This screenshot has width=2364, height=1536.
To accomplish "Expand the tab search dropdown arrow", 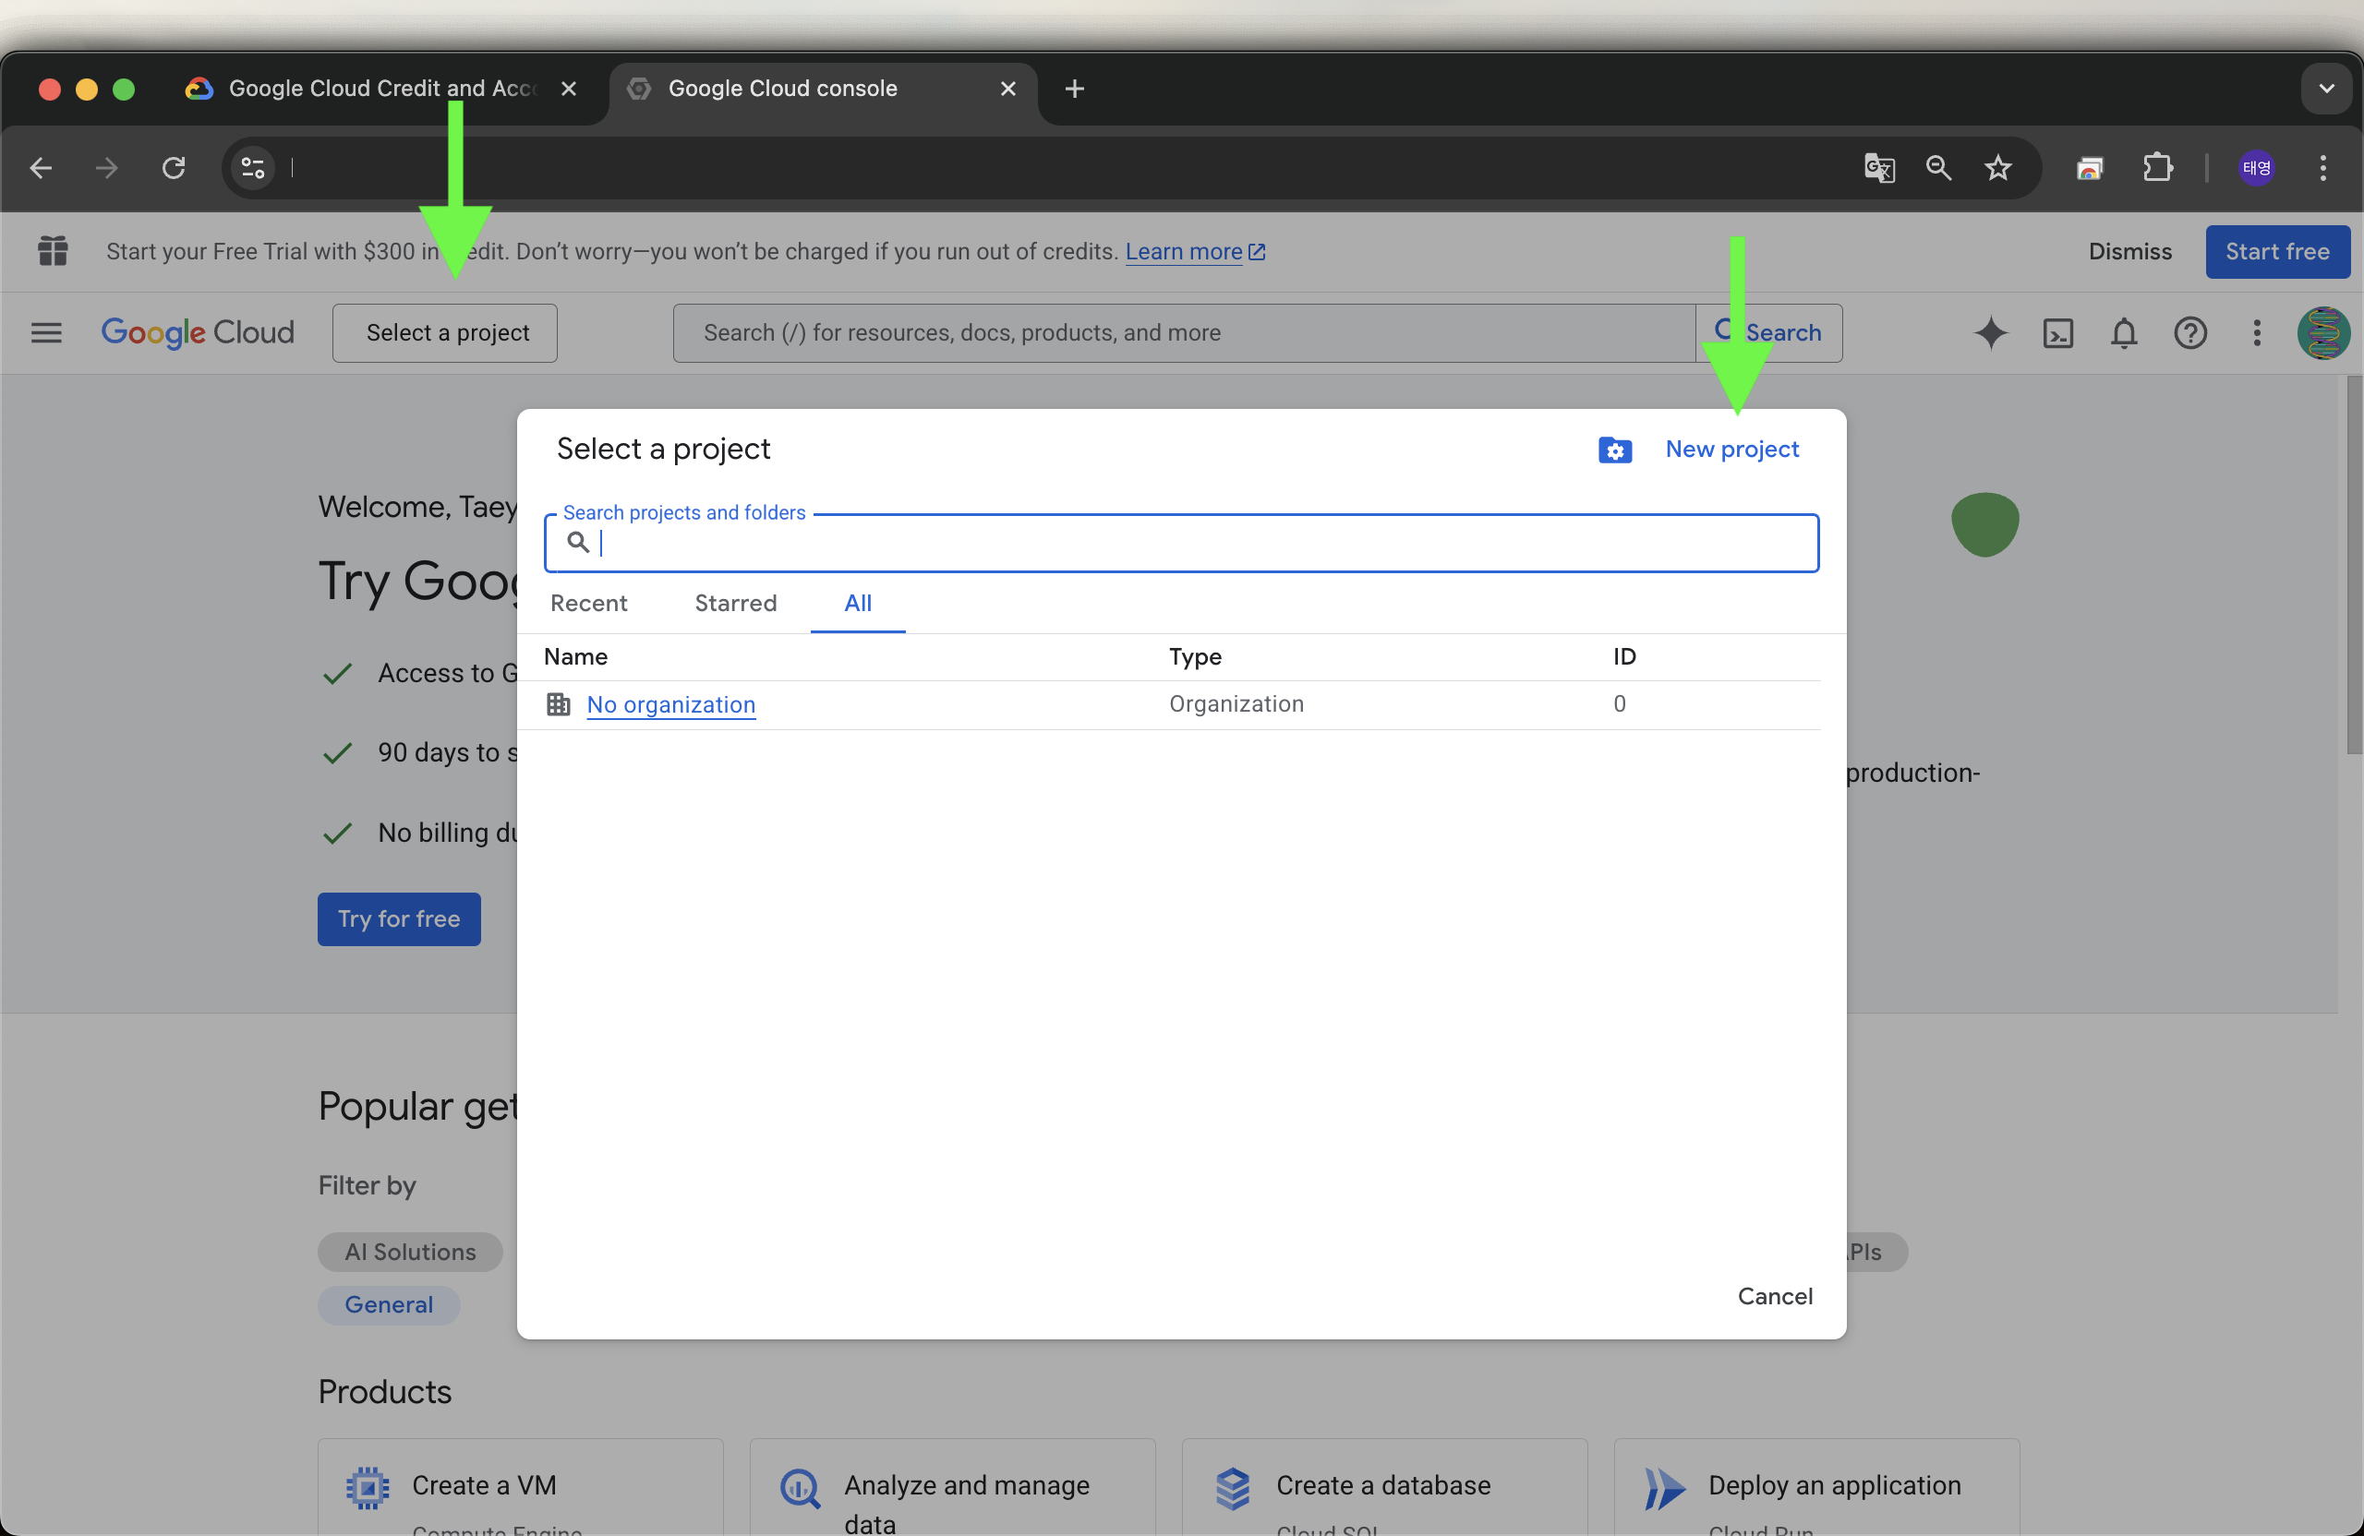I will [x=2326, y=89].
